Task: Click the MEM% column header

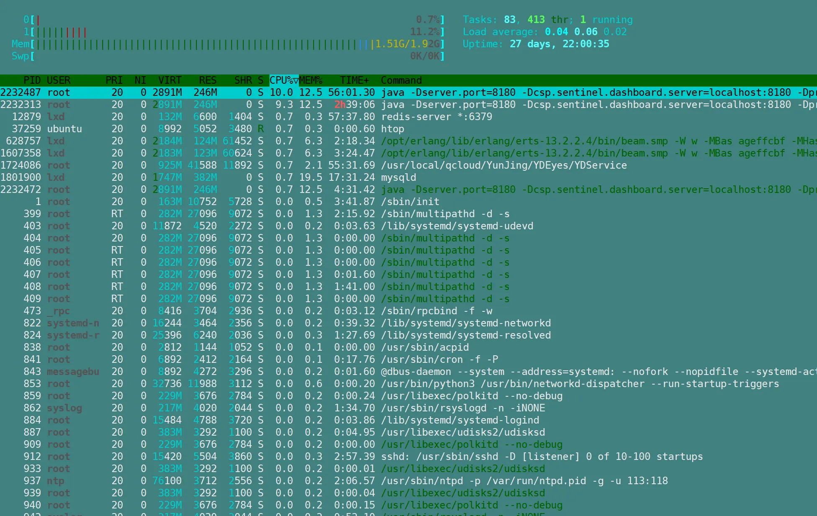Action: click(x=311, y=80)
